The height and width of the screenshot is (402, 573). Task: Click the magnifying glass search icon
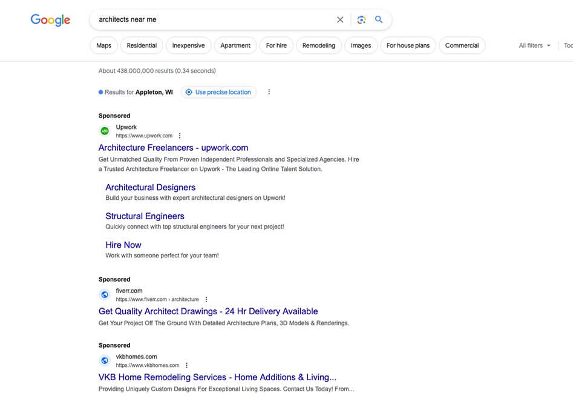tap(379, 20)
